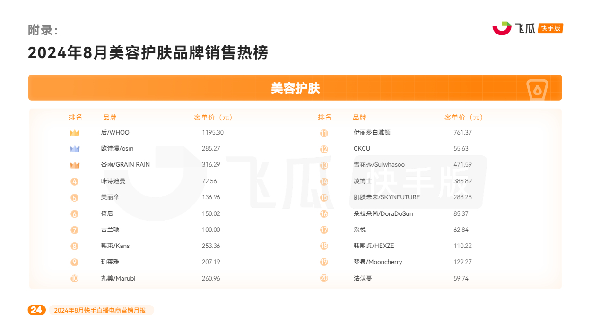The width and height of the screenshot is (591, 332).
Task: Click rank 20 badge beside 法蔻蔓
Action: (324, 279)
